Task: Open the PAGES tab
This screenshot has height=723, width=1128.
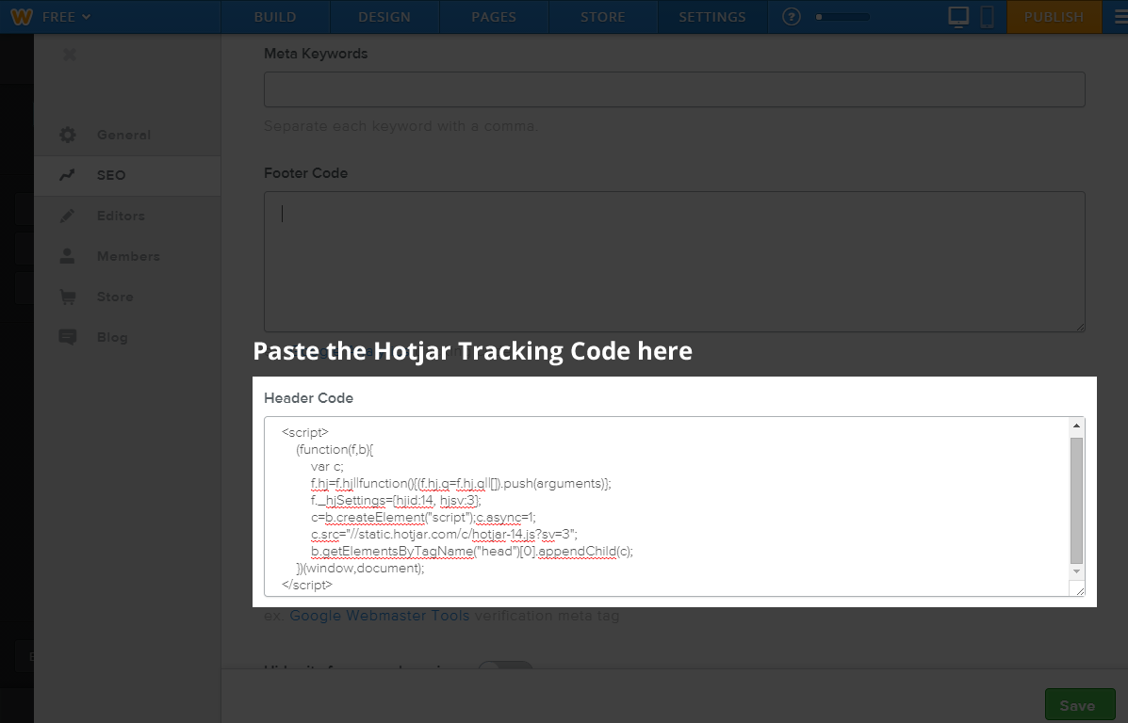Action: coord(494,17)
